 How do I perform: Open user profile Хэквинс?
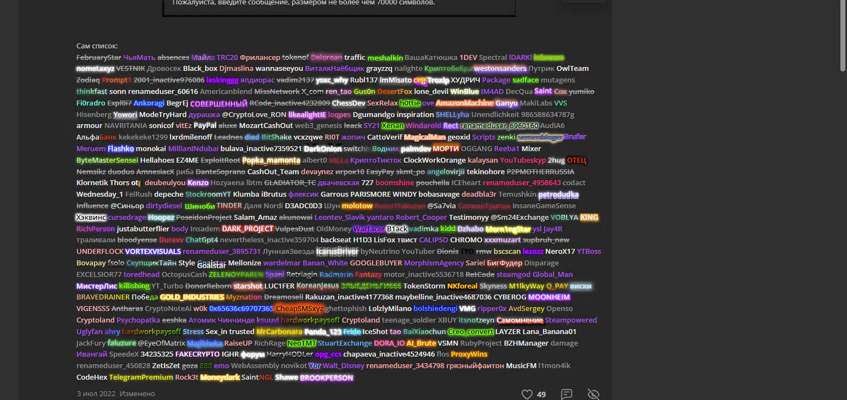(91, 218)
